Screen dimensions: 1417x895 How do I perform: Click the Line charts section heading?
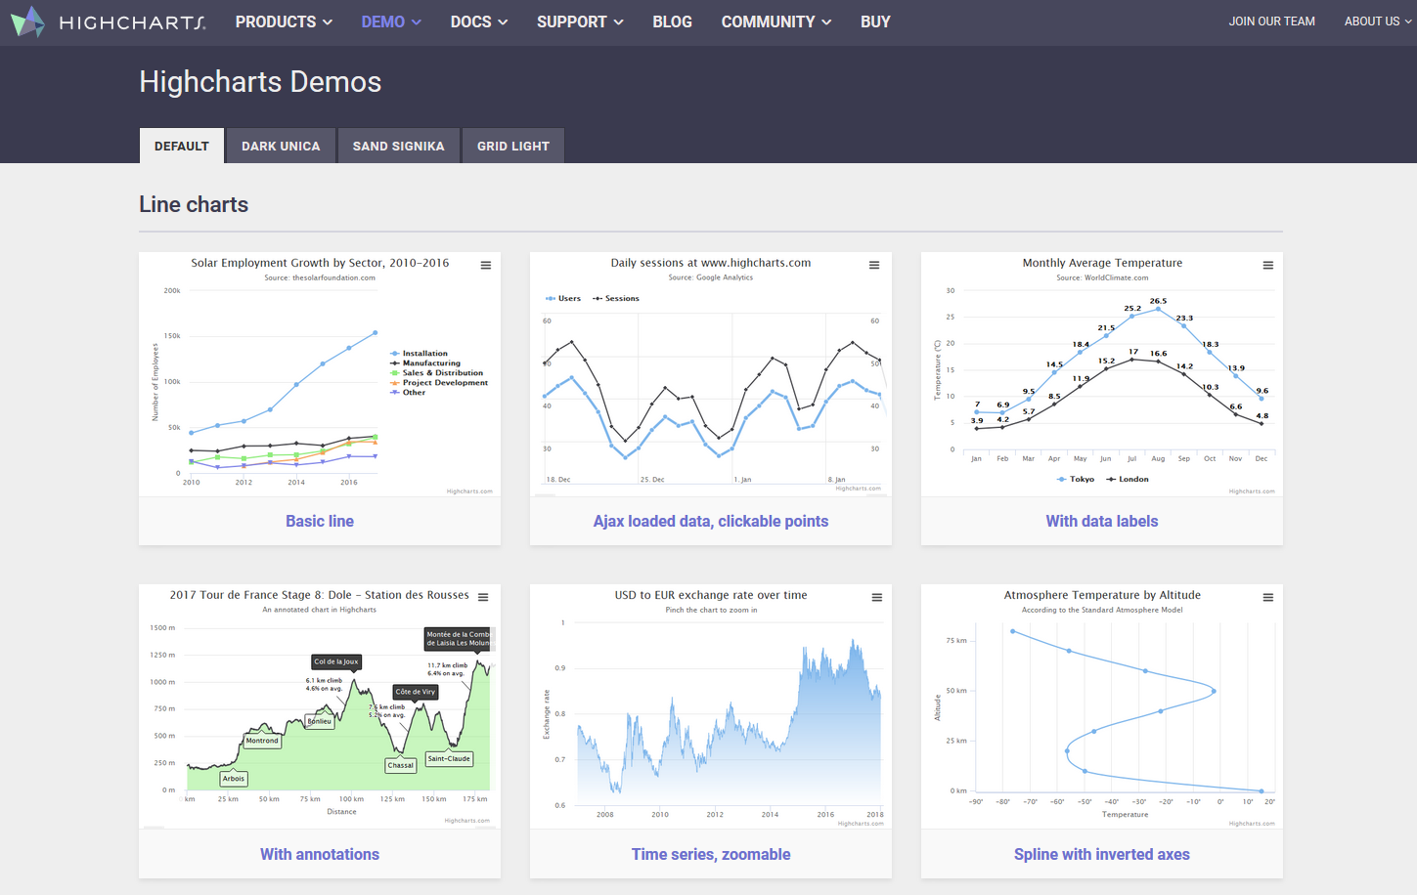[x=194, y=204]
